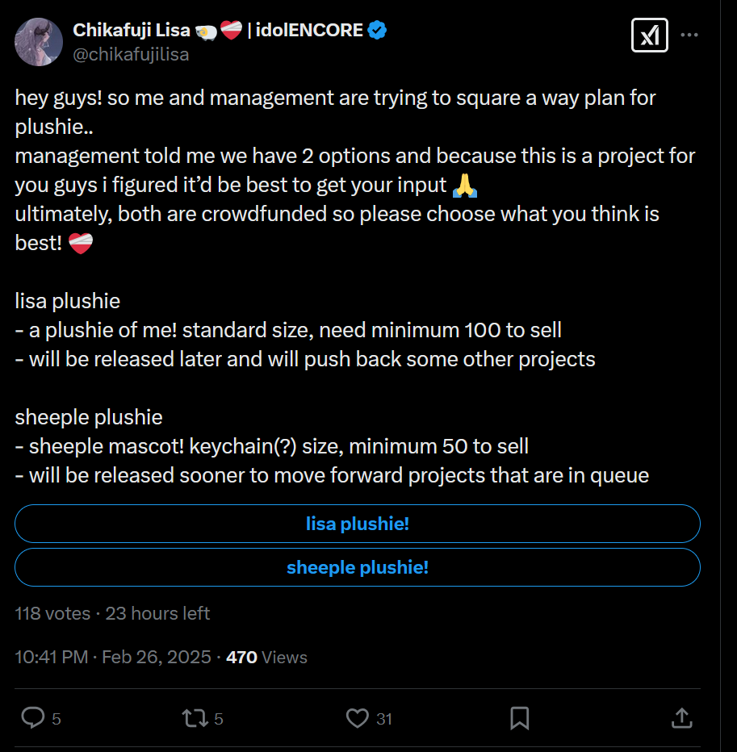The width and height of the screenshot is (737, 752).
Task: Click the "sheeple plushie" heading in the tweet text
Action: point(89,417)
